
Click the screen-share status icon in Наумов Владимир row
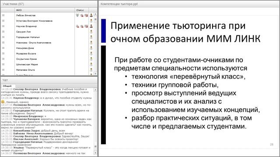pos(86,26)
